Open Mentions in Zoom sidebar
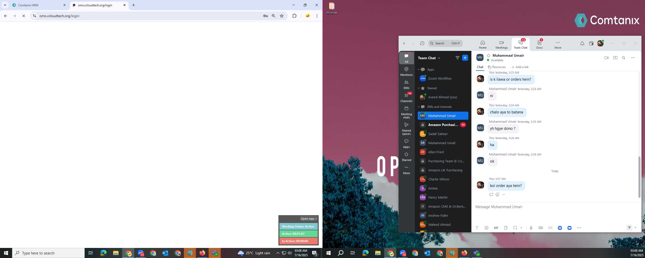Image resolution: width=645 pixels, height=258 pixels. [406, 72]
